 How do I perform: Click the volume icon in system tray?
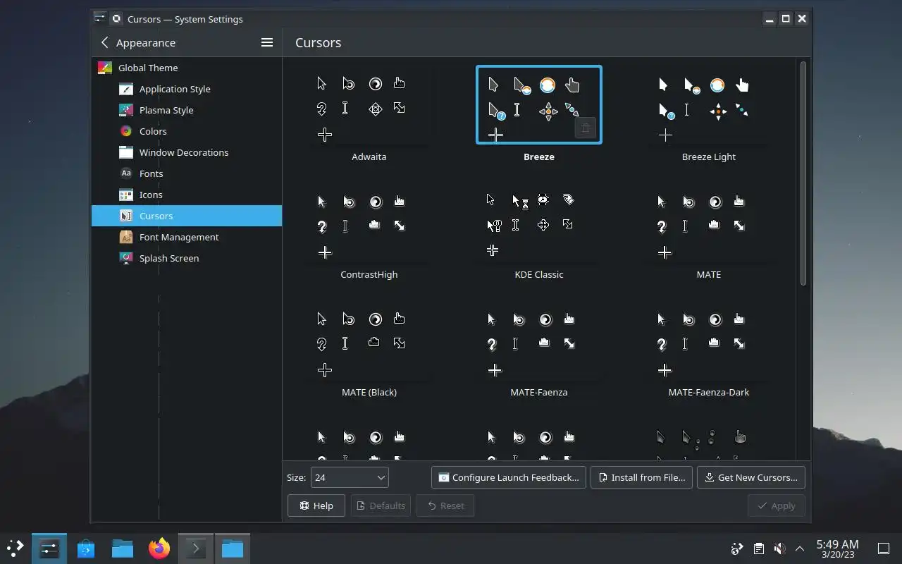point(779,548)
